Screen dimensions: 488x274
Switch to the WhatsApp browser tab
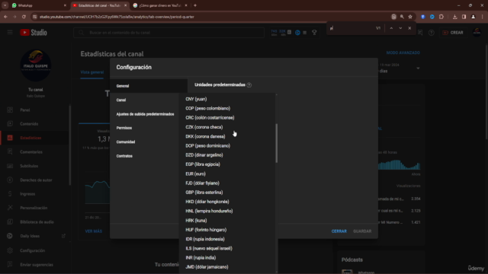[39, 5]
